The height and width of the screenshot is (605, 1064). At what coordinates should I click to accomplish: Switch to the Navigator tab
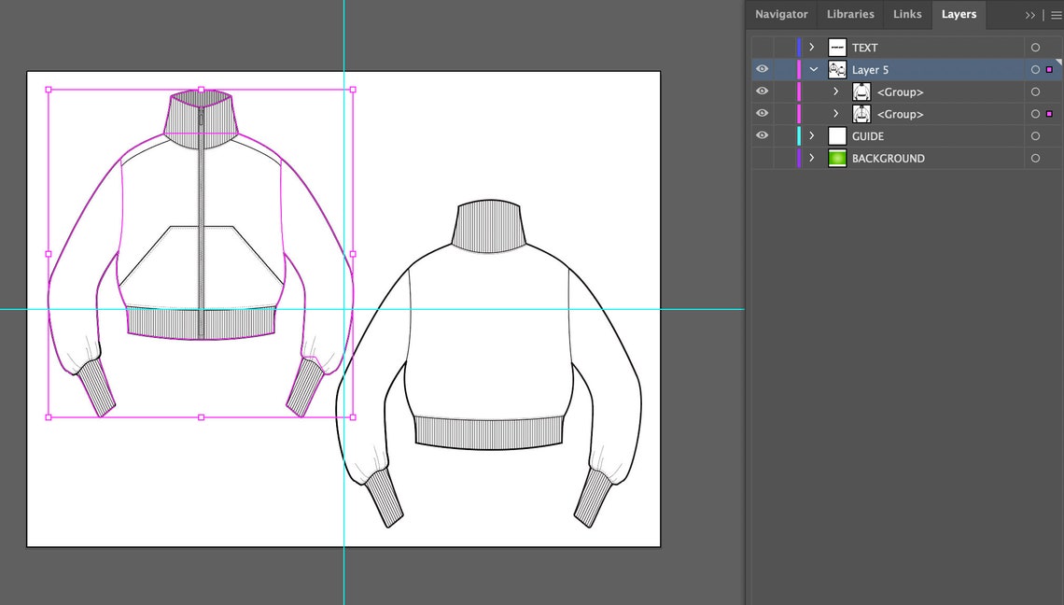pos(781,14)
